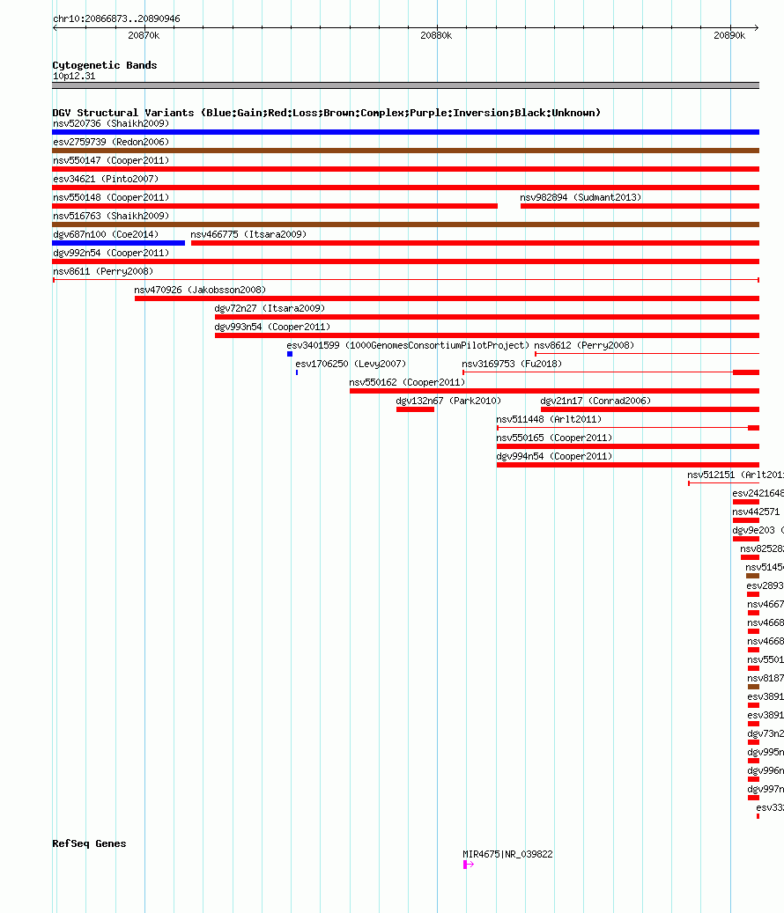Screen dimensions: 784x913
Task: Select dgv993n54 (Cooper2011) label
Action: [272, 328]
